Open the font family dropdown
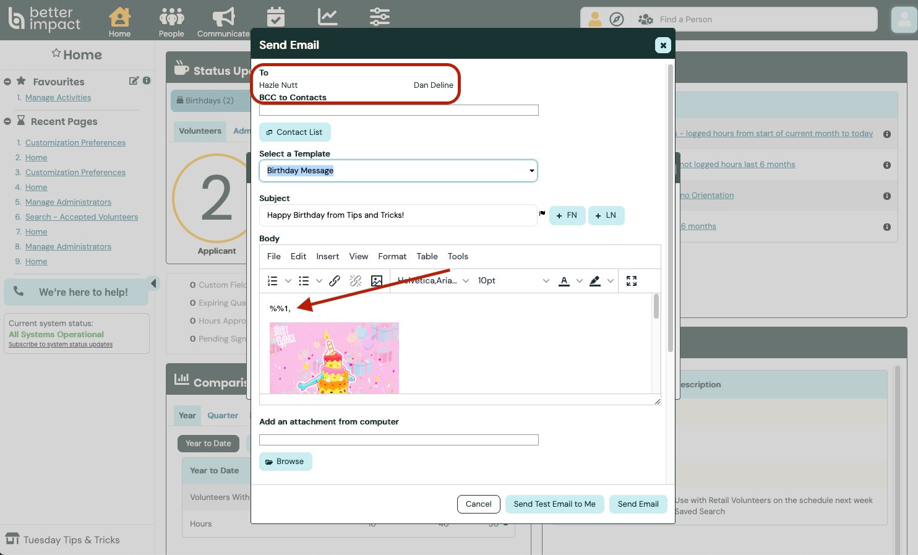 432,281
